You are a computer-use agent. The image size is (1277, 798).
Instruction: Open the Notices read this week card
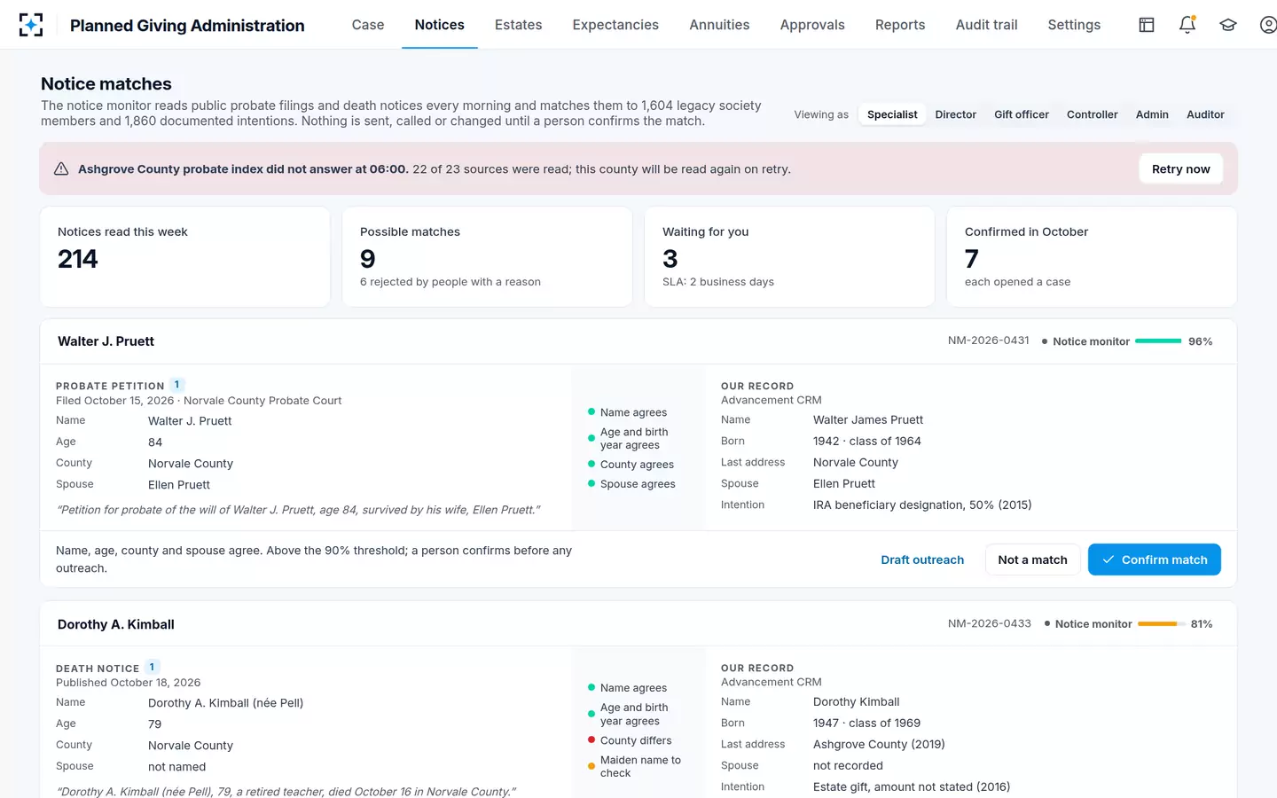coord(185,257)
